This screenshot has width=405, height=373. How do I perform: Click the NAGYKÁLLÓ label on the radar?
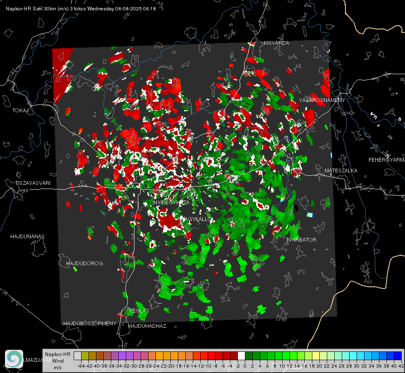196,219
